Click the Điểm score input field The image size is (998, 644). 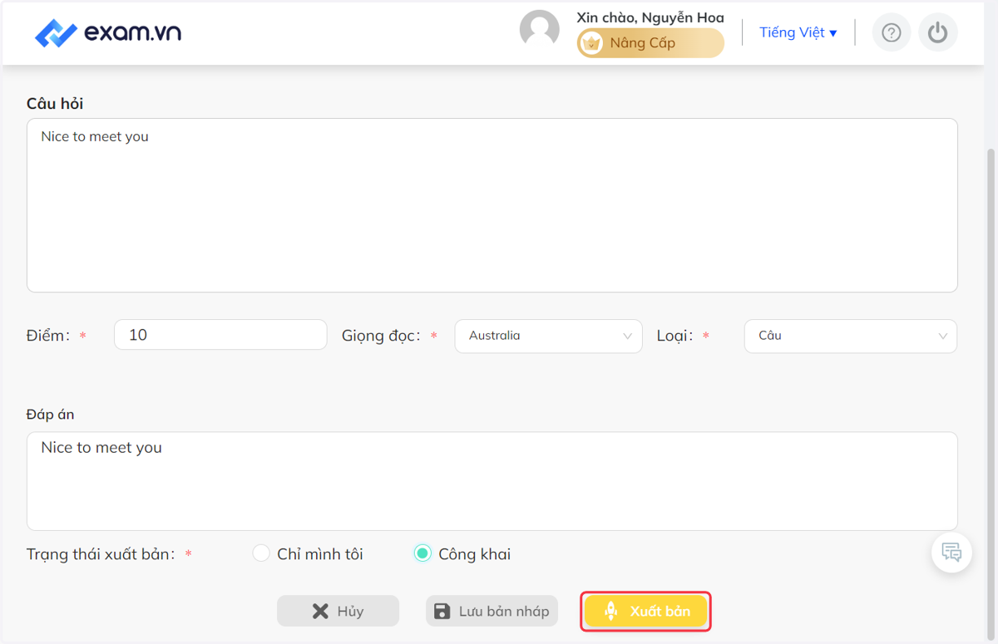tap(220, 335)
